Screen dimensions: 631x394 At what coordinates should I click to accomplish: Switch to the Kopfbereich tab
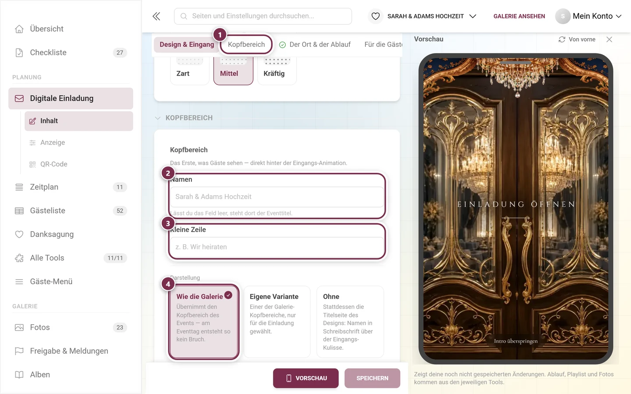(246, 45)
